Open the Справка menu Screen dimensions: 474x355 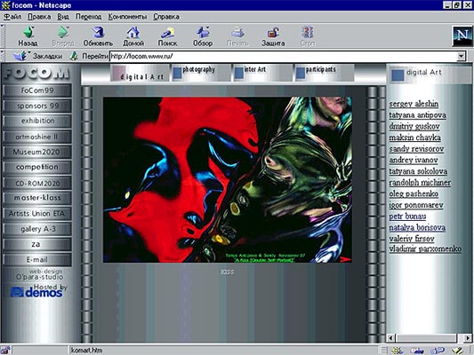pos(166,17)
